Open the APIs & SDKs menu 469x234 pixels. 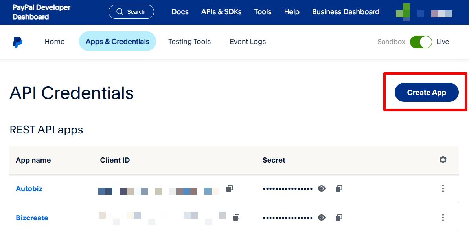pos(221,12)
